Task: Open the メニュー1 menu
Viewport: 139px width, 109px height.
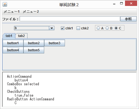Action: coord(12,12)
